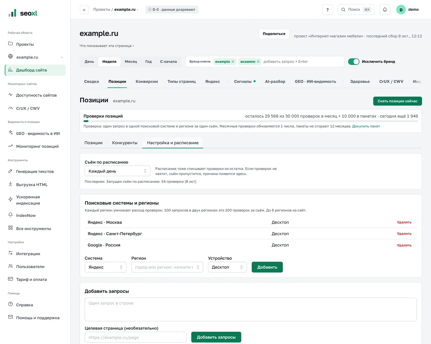
Task: Expand Что показывает эта страница
Action: click(x=107, y=46)
